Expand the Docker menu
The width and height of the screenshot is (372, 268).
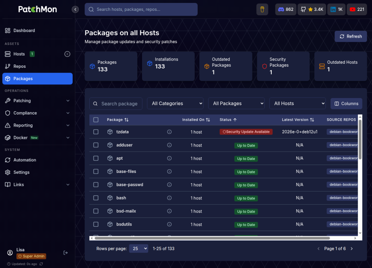pyautogui.click(x=37, y=137)
